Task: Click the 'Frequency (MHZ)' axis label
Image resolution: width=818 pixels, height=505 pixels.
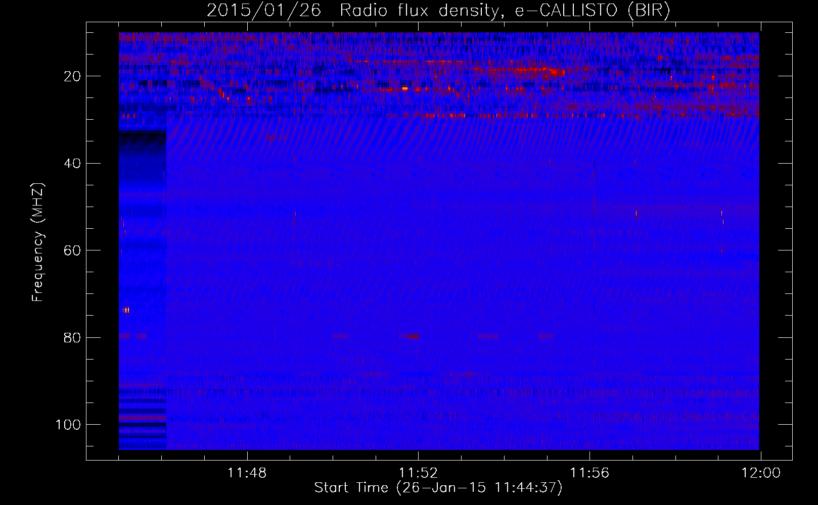Action: 38,242
